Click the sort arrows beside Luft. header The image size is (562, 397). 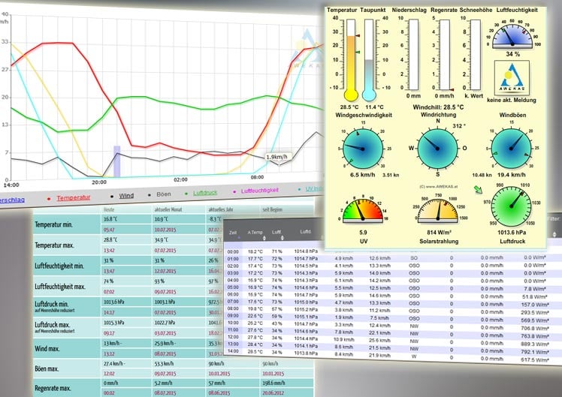tap(282, 238)
